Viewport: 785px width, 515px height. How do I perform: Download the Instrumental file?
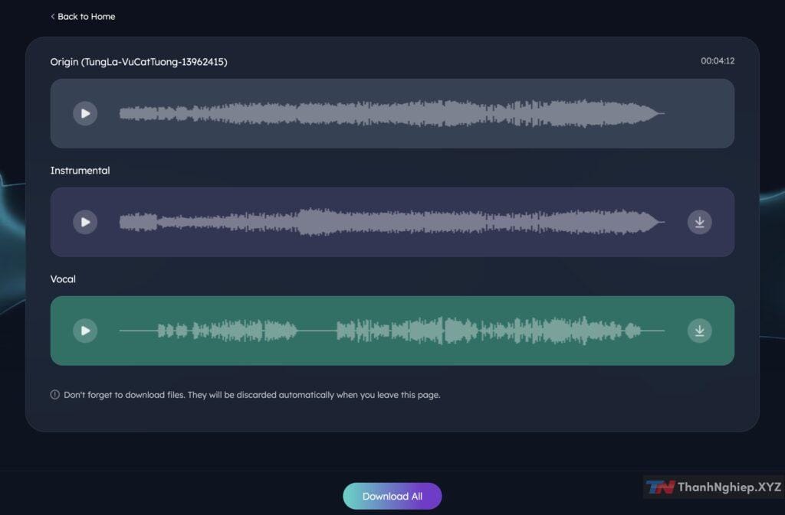(699, 222)
